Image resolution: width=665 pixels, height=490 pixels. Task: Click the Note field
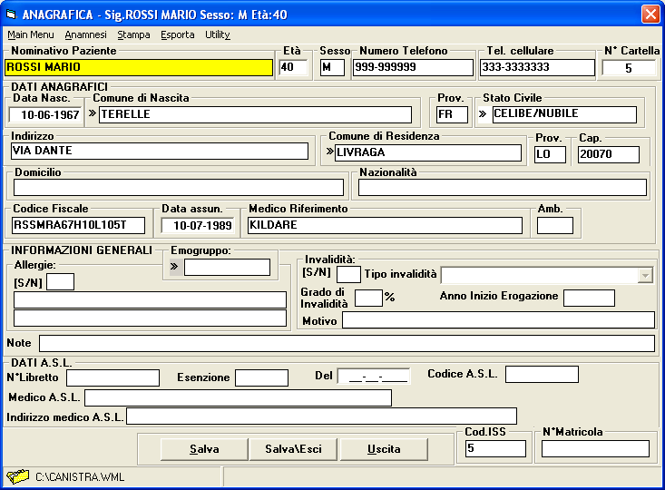347,343
